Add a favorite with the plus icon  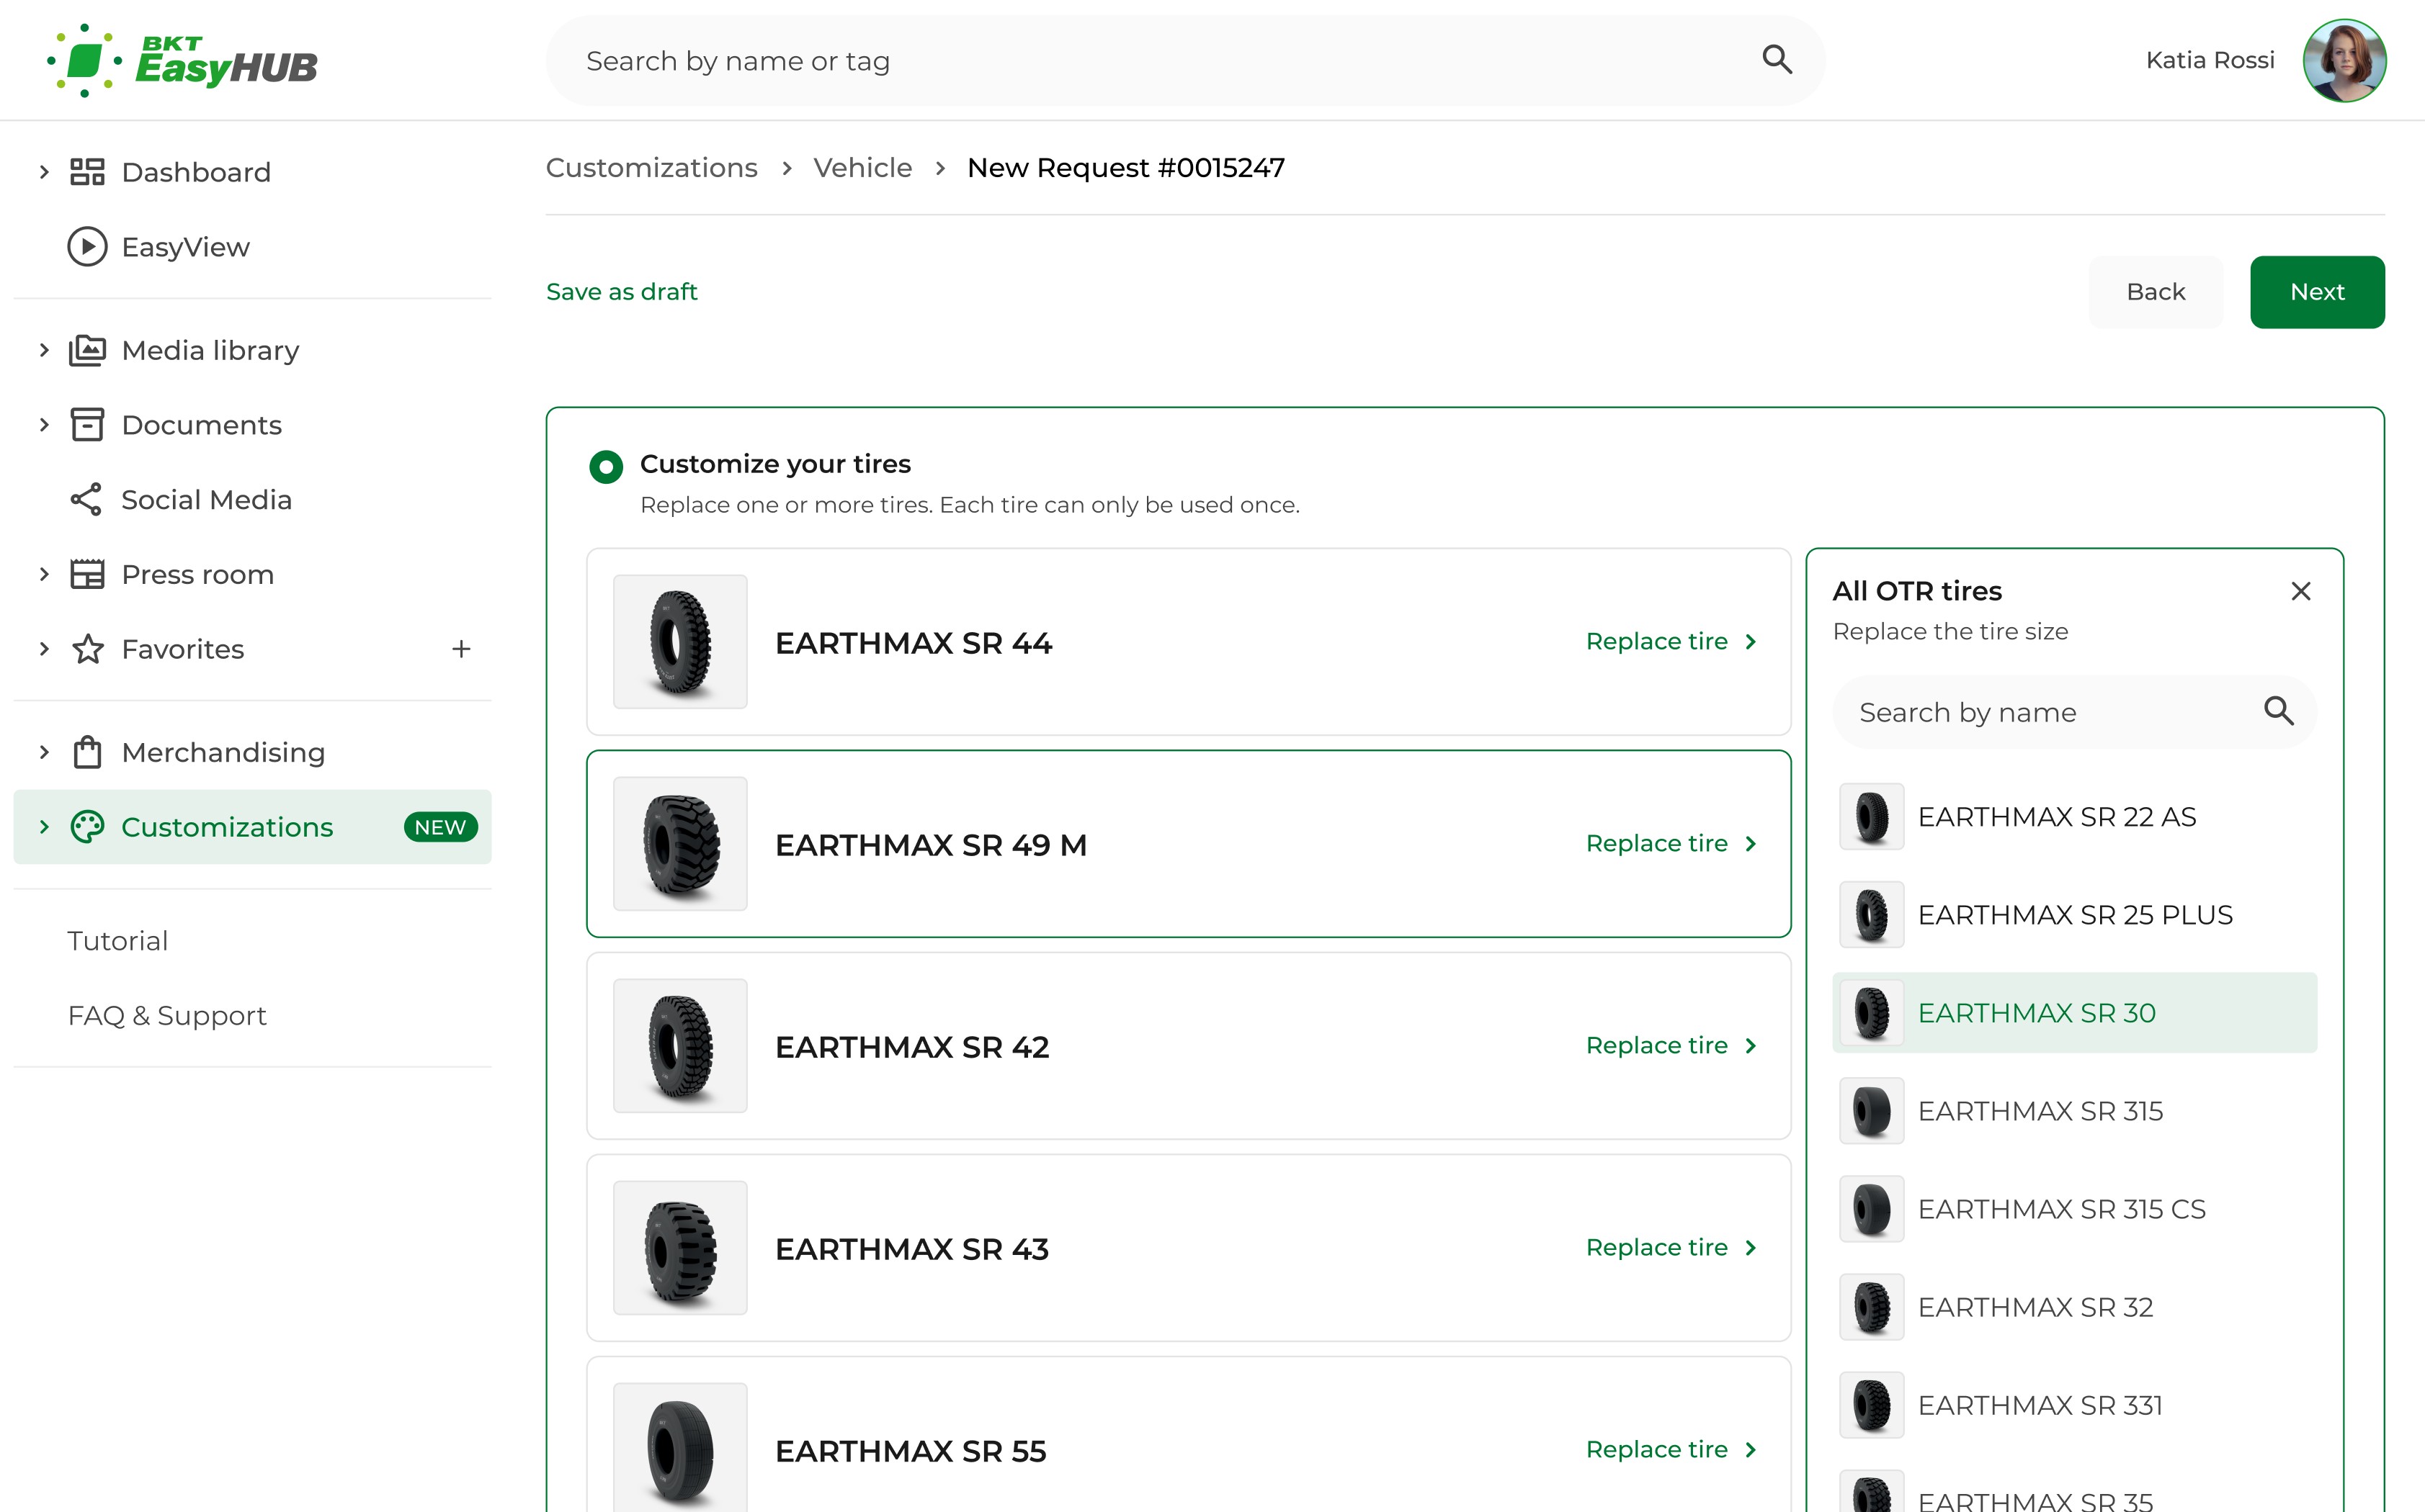coord(461,649)
